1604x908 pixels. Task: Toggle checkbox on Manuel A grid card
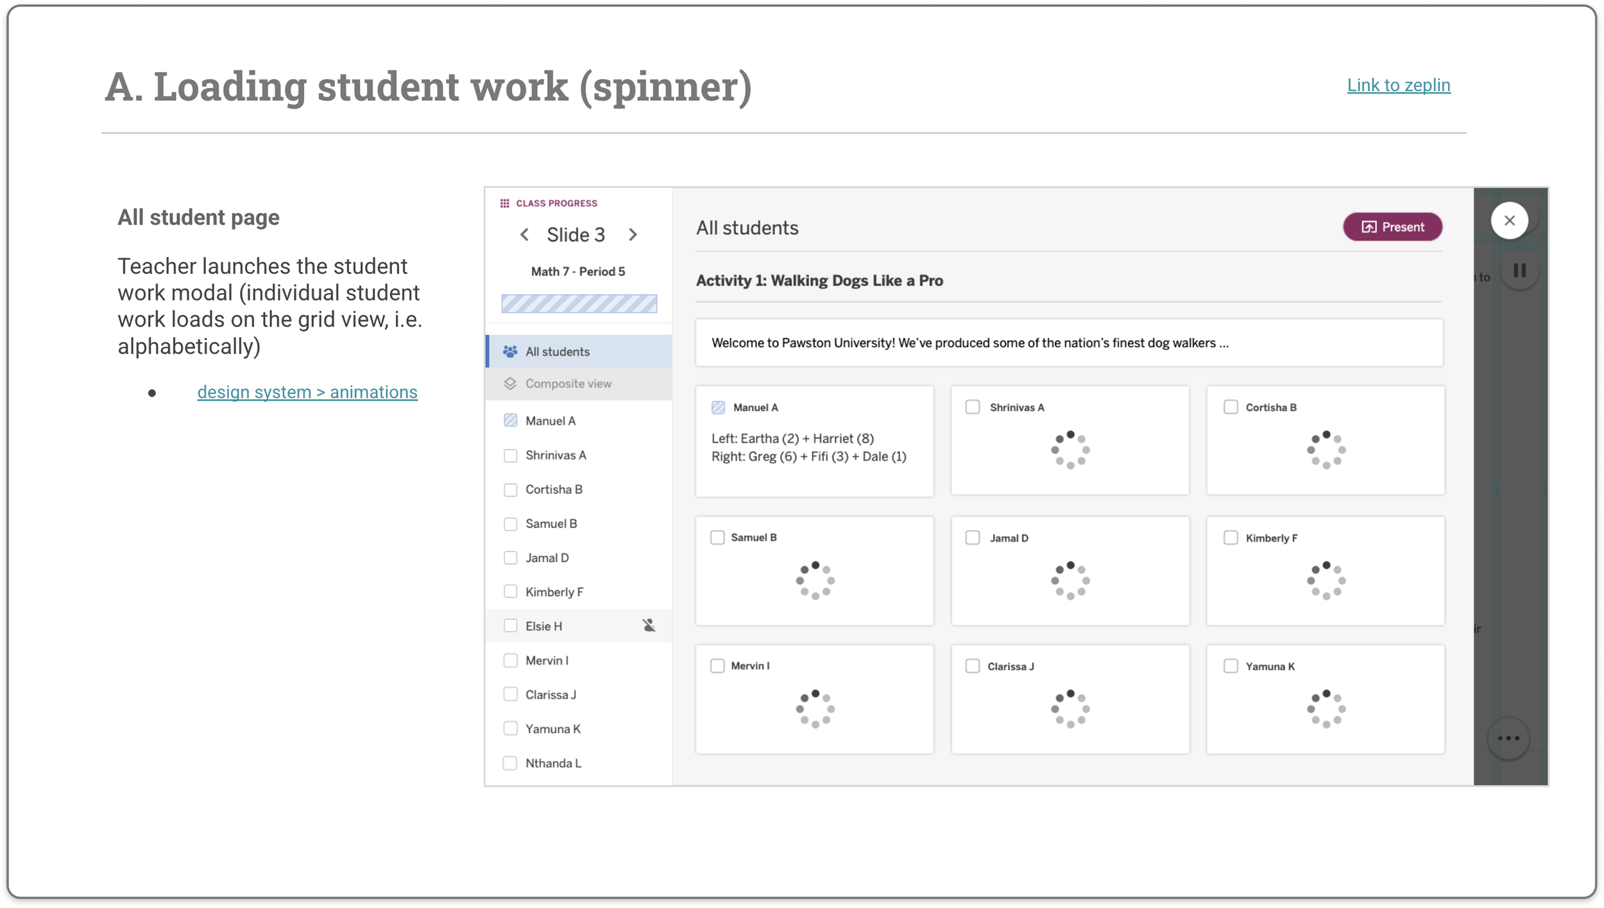(719, 408)
